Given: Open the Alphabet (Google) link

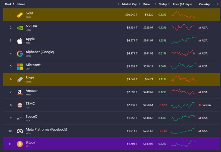Looking at the screenshot, I should tap(40, 52).
